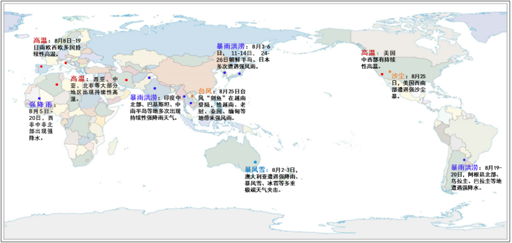The image size is (512, 243).
Task: Click the light-blue blizzard dot in southeast Australia
Action: (x=255, y=162)
